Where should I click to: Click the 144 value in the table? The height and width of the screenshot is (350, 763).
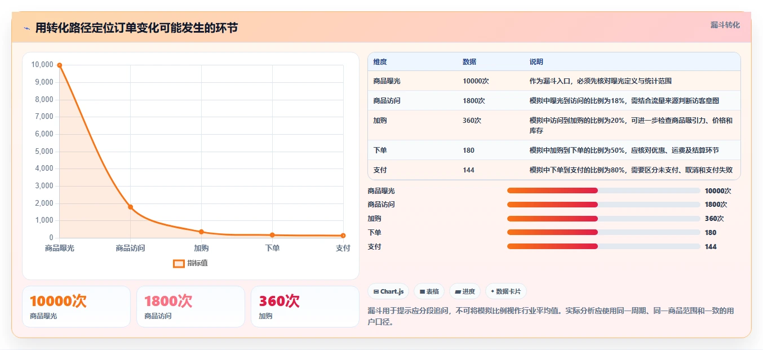click(469, 170)
